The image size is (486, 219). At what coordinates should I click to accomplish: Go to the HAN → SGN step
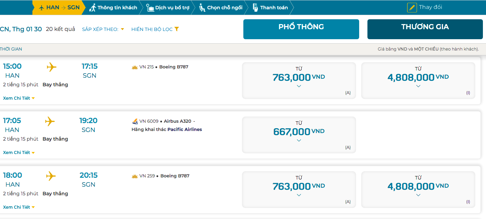pos(59,8)
